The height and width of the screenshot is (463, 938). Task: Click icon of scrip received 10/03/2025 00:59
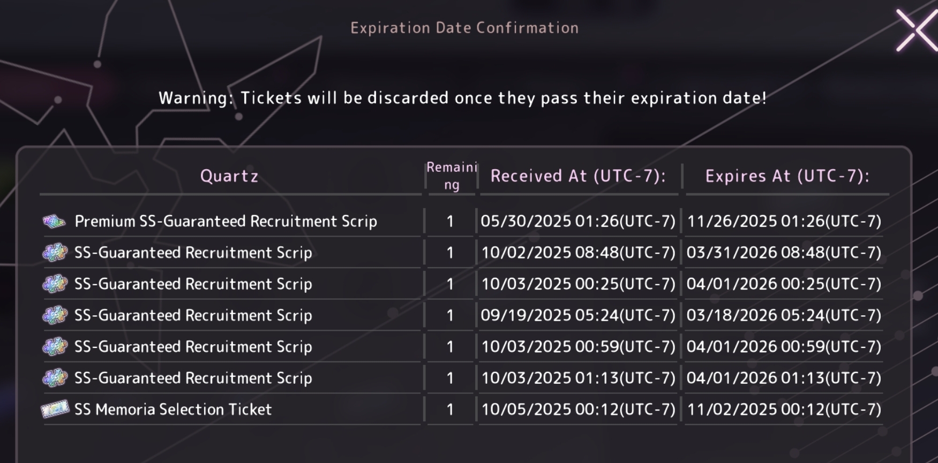[x=55, y=347]
